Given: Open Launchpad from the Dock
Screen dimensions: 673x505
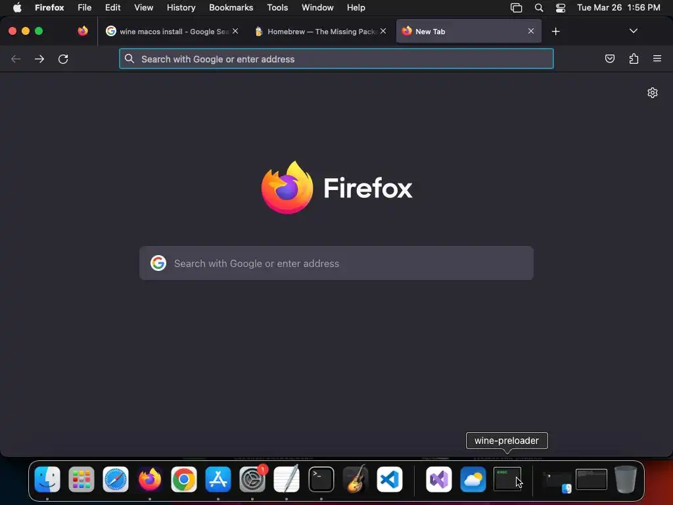Looking at the screenshot, I should pyautogui.click(x=81, y=479).
